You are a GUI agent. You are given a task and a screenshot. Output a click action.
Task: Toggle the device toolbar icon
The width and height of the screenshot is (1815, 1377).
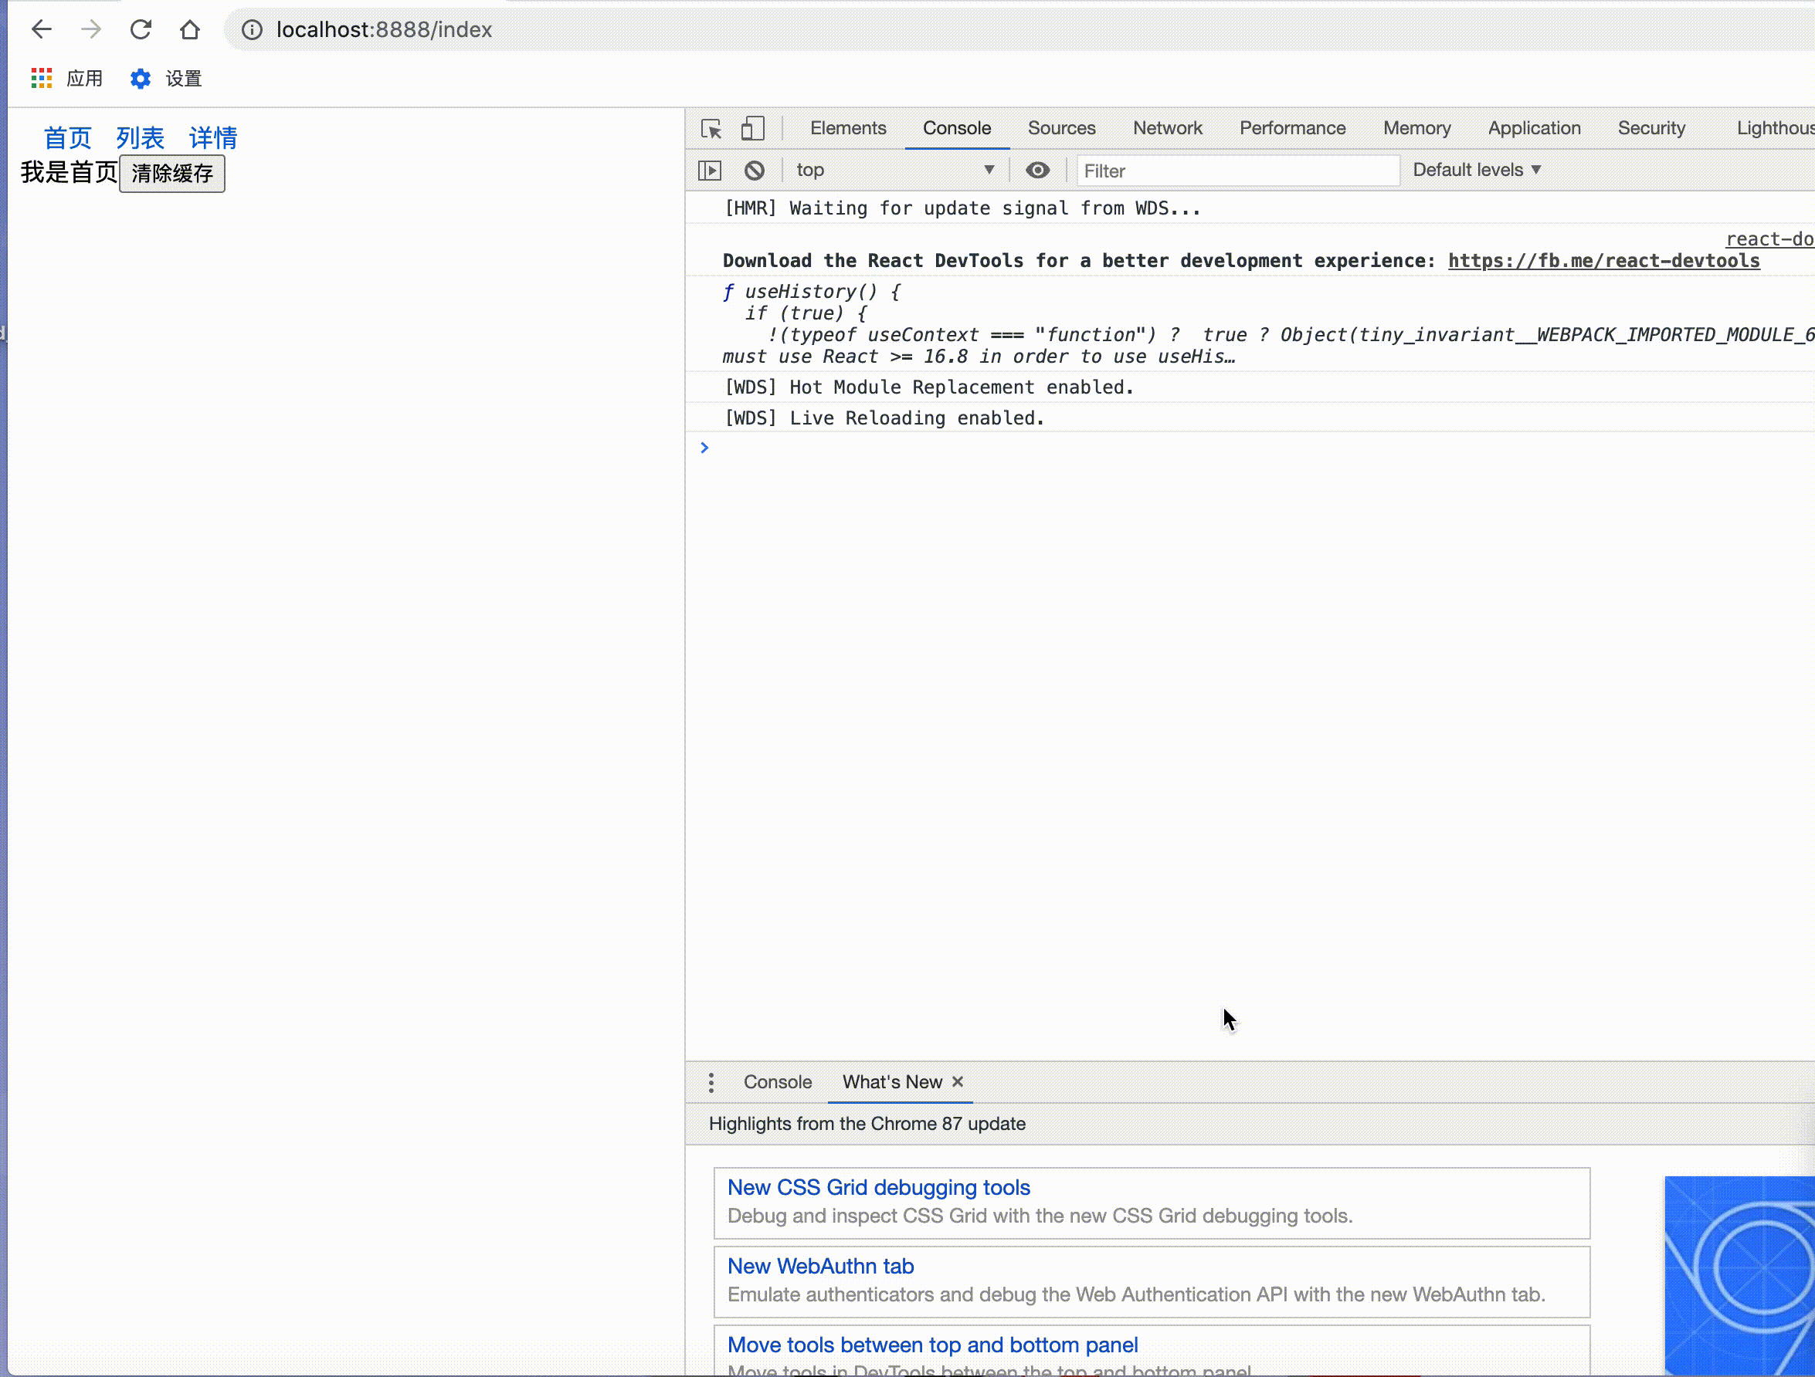751,129
